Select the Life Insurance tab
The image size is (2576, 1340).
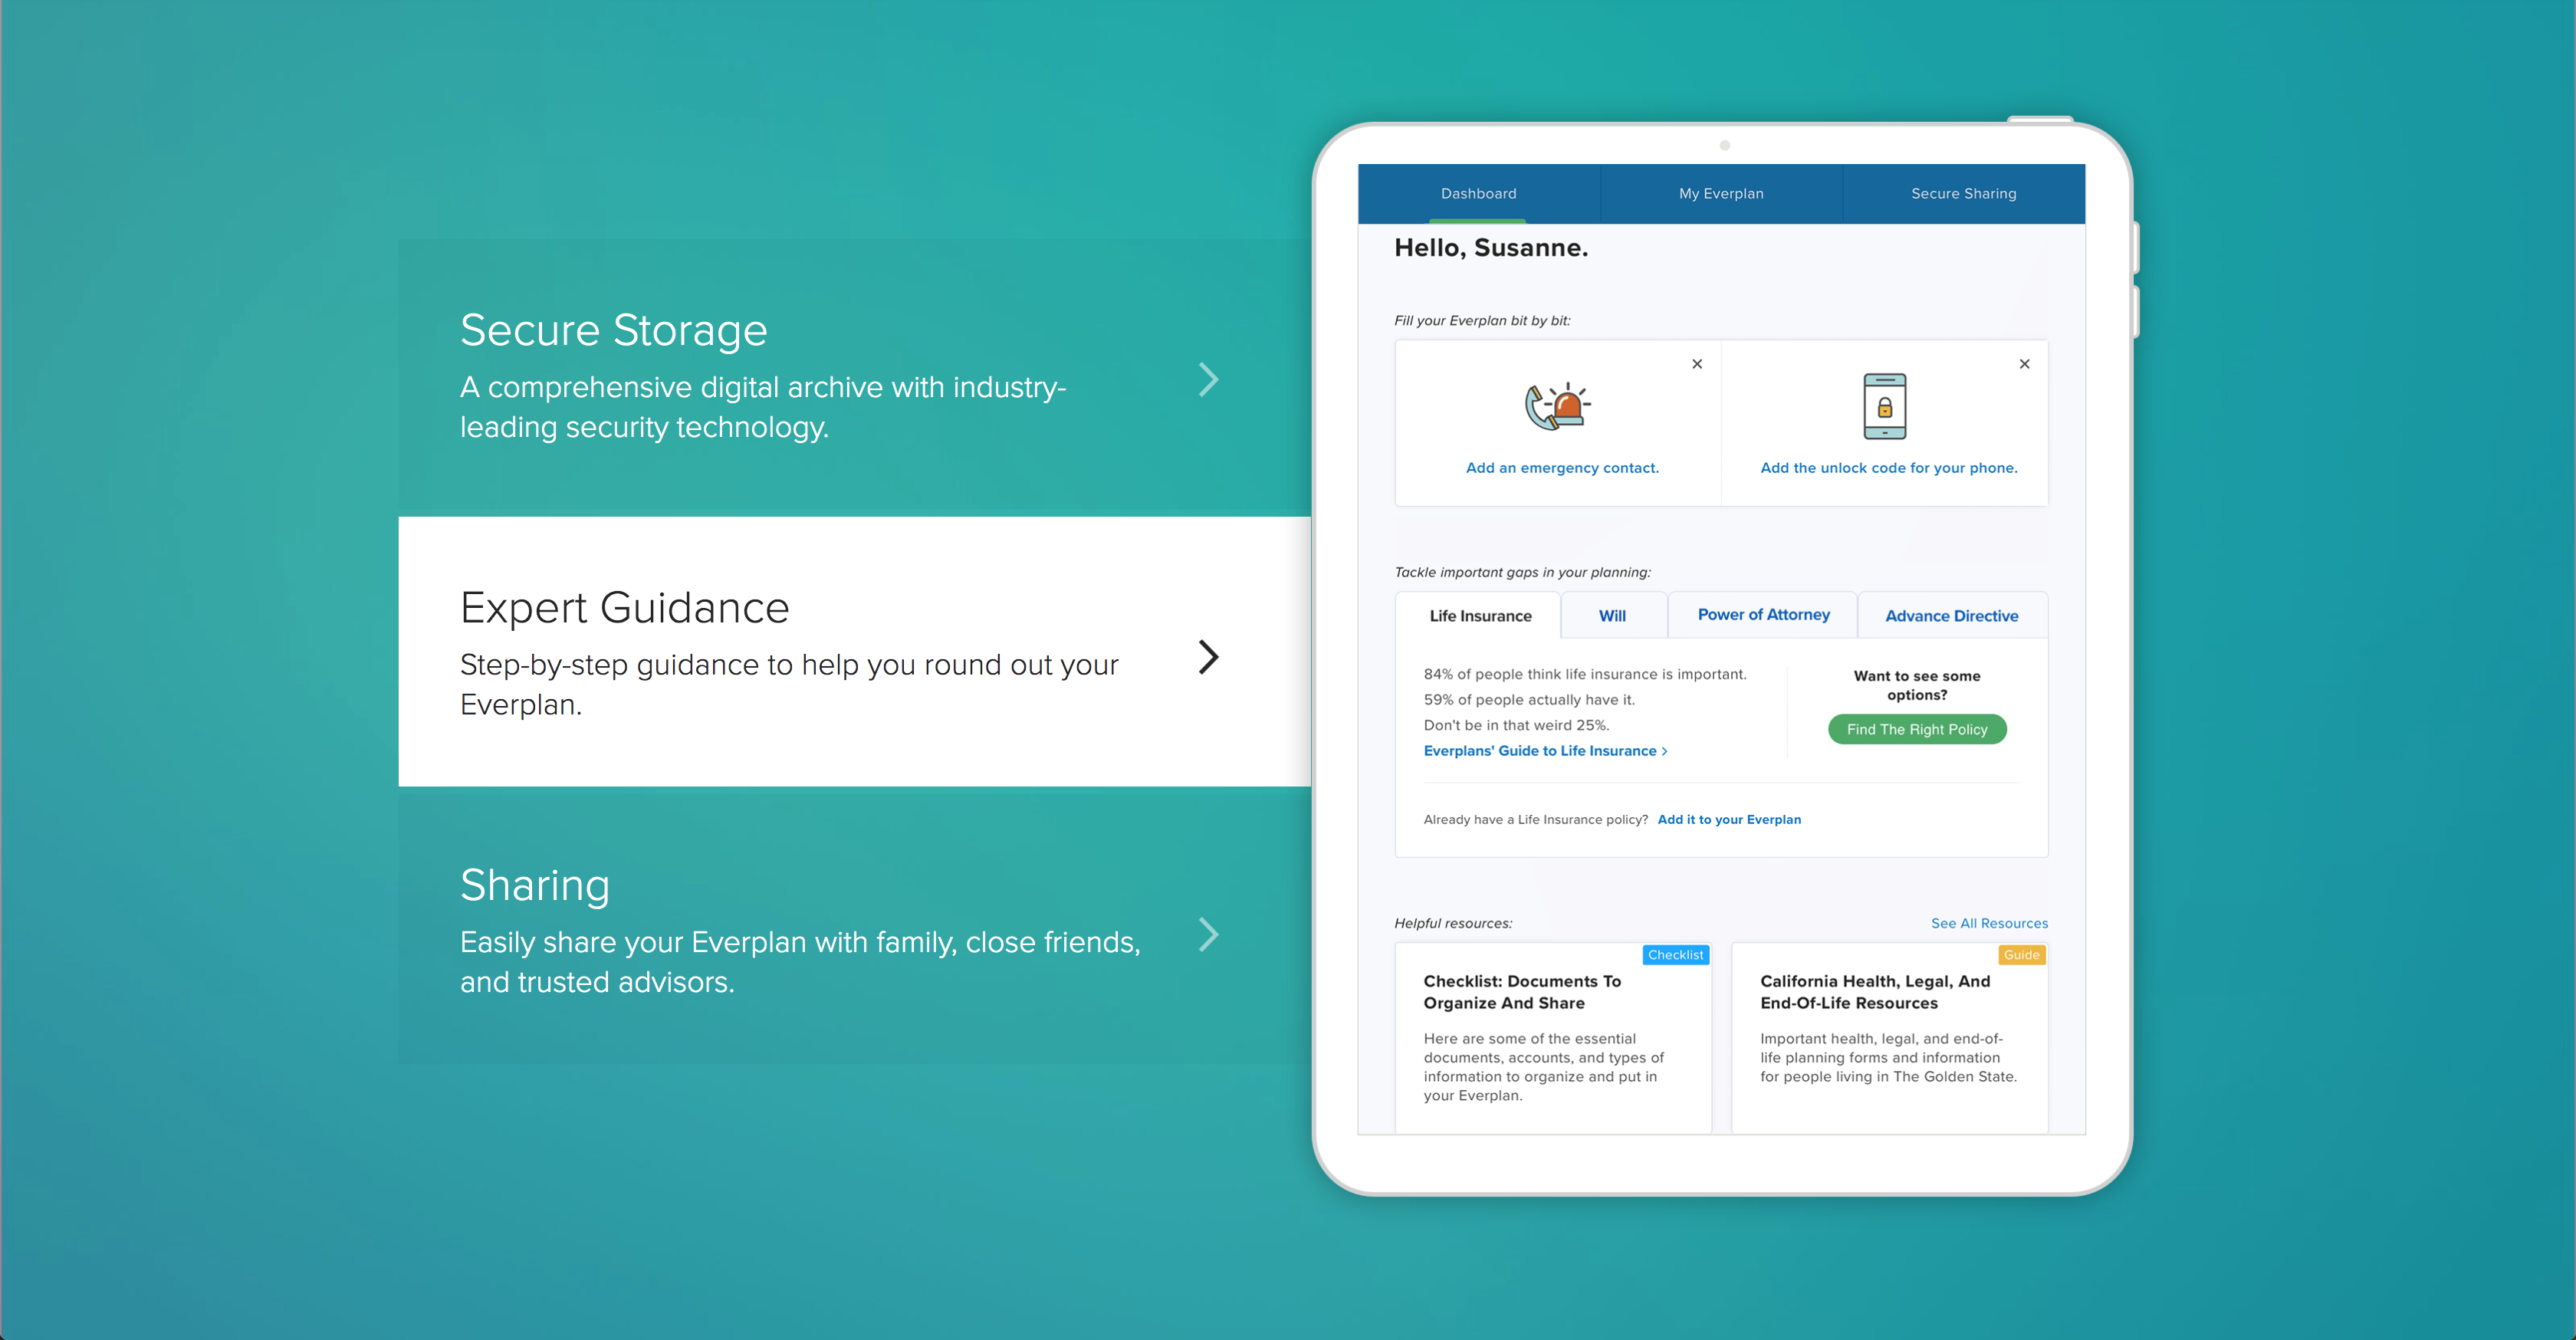click(1480, 616)
